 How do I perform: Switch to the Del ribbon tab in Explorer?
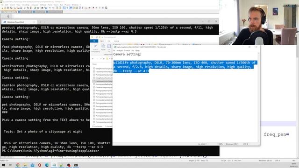(109, 41)
